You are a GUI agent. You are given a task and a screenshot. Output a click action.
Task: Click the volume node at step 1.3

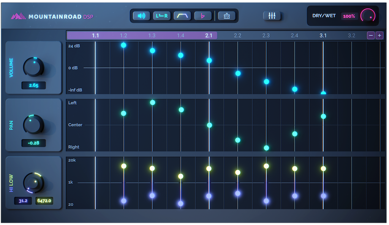(153, 51)
